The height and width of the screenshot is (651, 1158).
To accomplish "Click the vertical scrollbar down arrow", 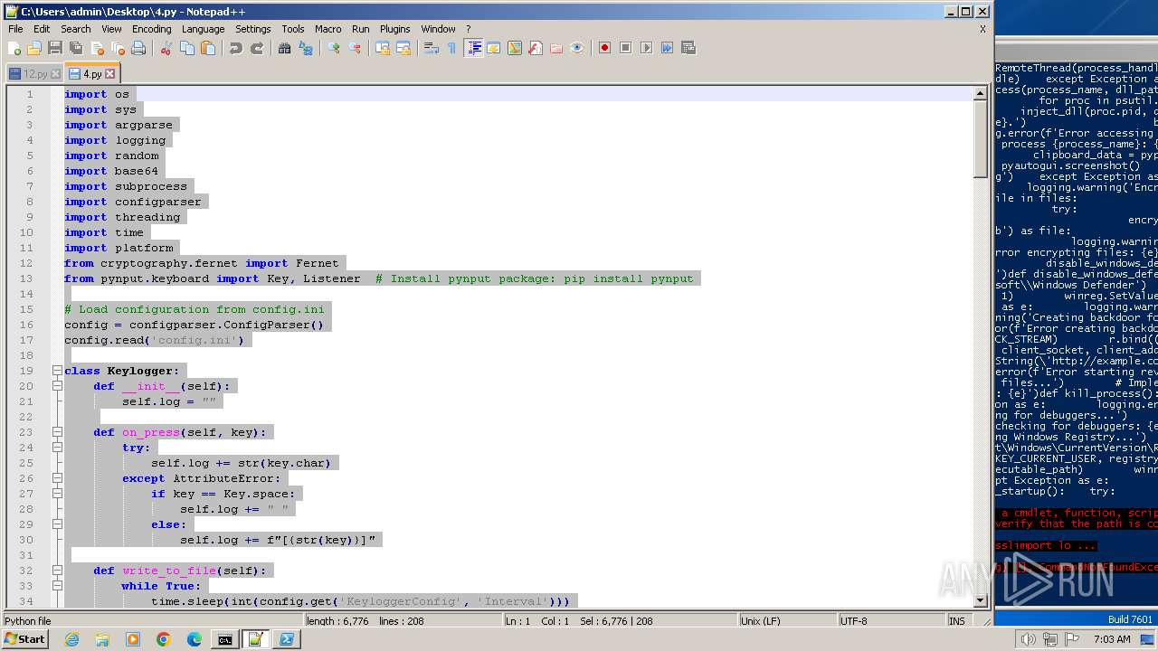I will (980, 600).
